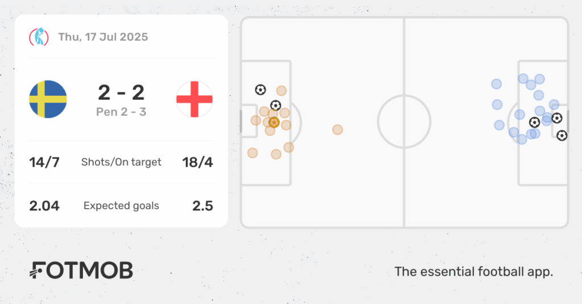Click The essential football app tagline
Viewport: 582px width, 304px height.
(473, 272)
